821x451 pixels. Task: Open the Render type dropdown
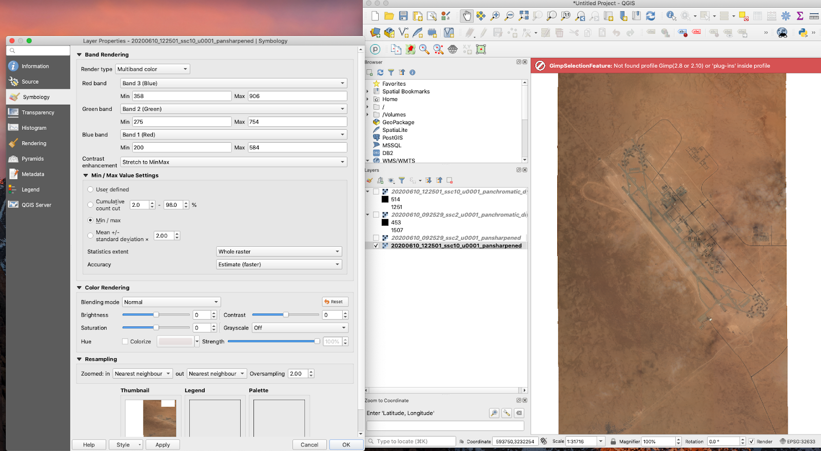click(x=153, y=69)
